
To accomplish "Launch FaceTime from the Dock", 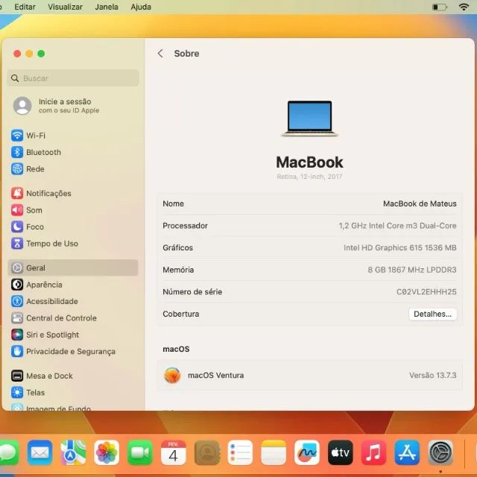I will tap(140, 452).
